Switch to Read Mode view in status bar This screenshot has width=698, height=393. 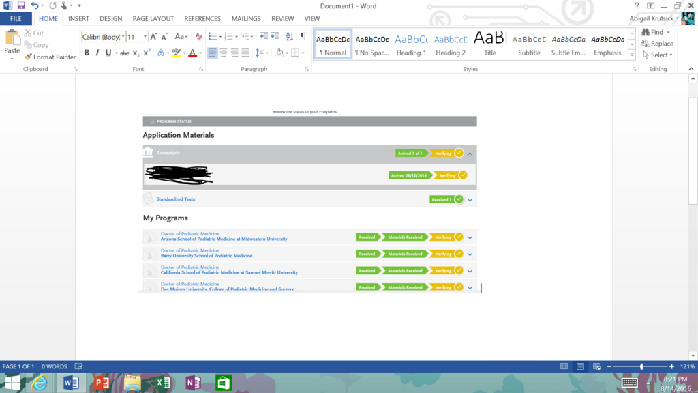(x=564, y=366)
